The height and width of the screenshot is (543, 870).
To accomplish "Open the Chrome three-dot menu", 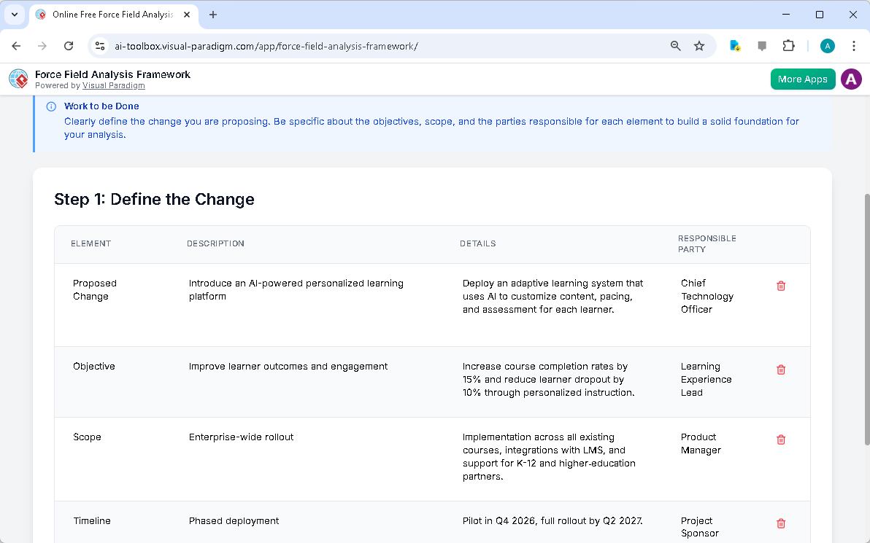I will (853, 46).
